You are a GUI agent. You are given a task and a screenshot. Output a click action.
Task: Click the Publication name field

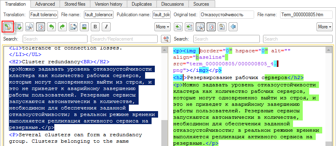161,15
